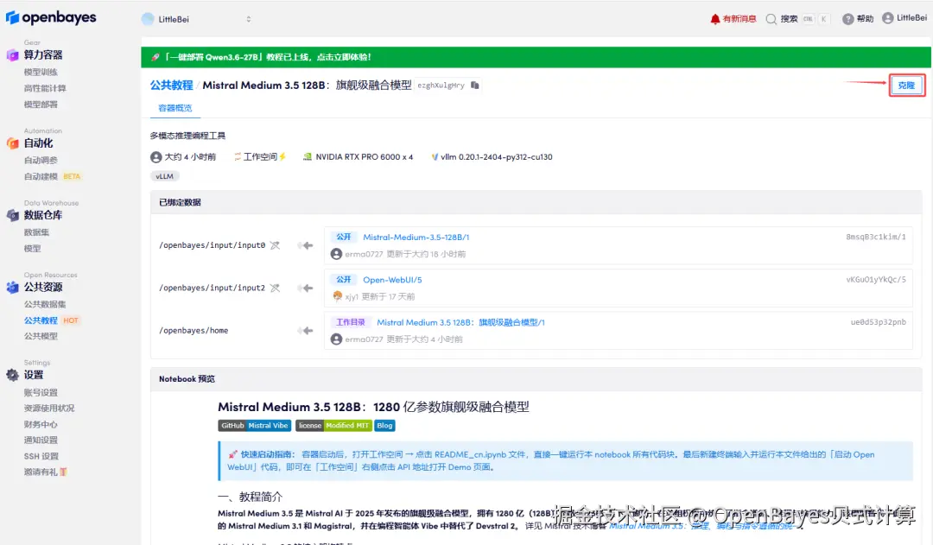
Task: Open 账号设置 in the sidebar
Action: coord(41,393)
